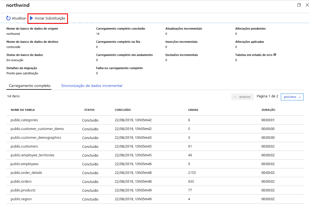310x209 pixels.
Task: Click Carregamento completo concluído value 14
Action: point(98,34)
